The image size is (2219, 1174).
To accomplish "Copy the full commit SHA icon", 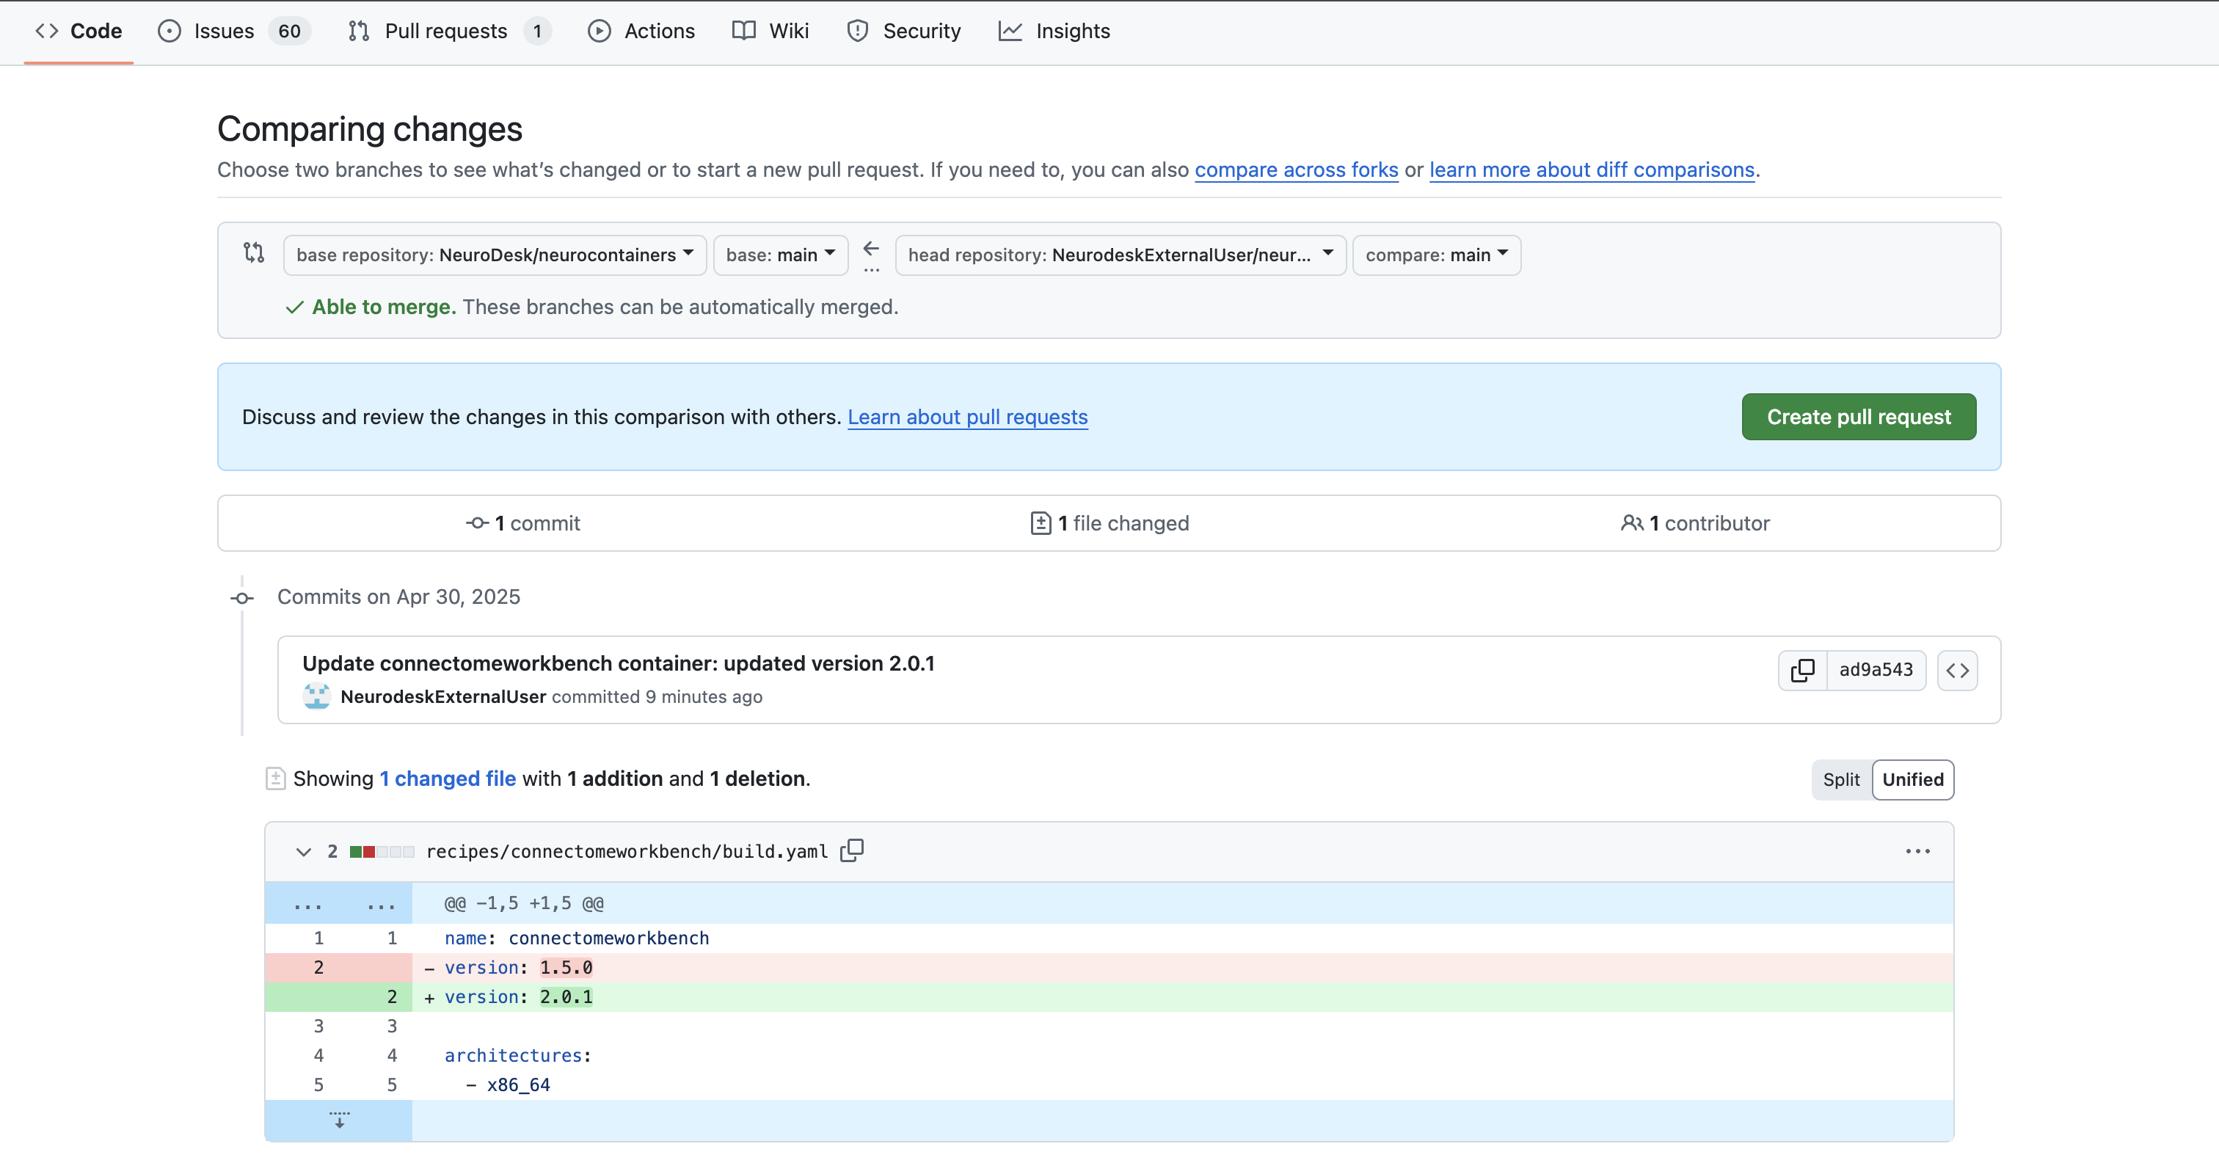I will pos(1802,670).
